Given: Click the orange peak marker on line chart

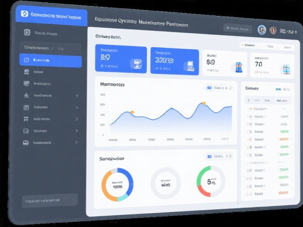Looking at the screenshot, I should tap(204, 103).
